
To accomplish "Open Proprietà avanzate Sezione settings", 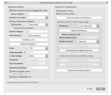I will click(x=79, y=71).
